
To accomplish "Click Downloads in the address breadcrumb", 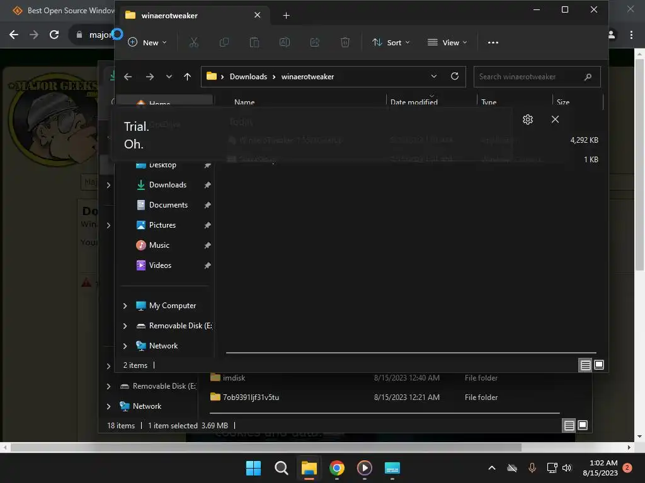I will click(x=248, y=77).
